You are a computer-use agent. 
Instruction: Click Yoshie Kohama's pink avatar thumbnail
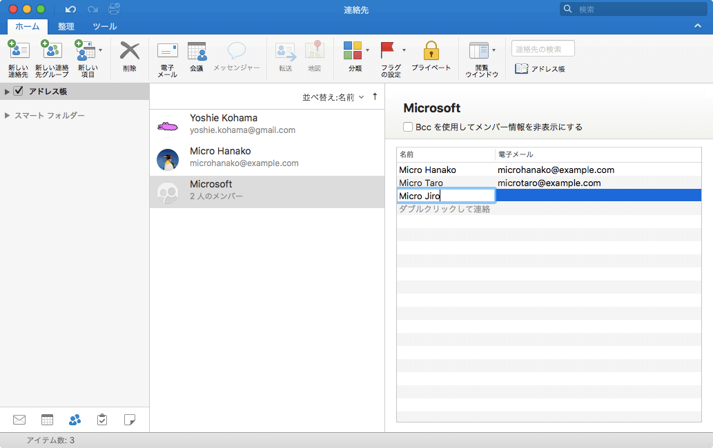[168, 127]
